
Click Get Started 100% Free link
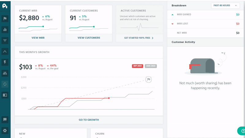pyautogui.click(x=139, y=38)
